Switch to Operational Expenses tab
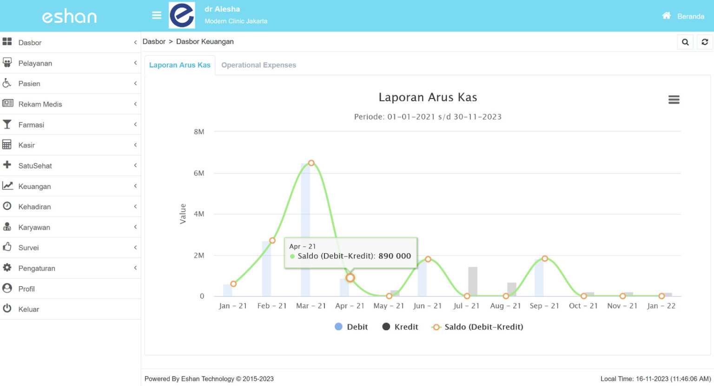The height and width of the screenshot is (386, 714). [258, 65]
